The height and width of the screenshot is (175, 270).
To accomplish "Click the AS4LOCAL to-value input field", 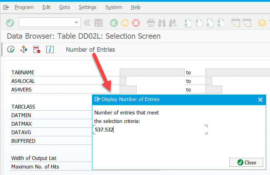I will [x=209, y=81].
